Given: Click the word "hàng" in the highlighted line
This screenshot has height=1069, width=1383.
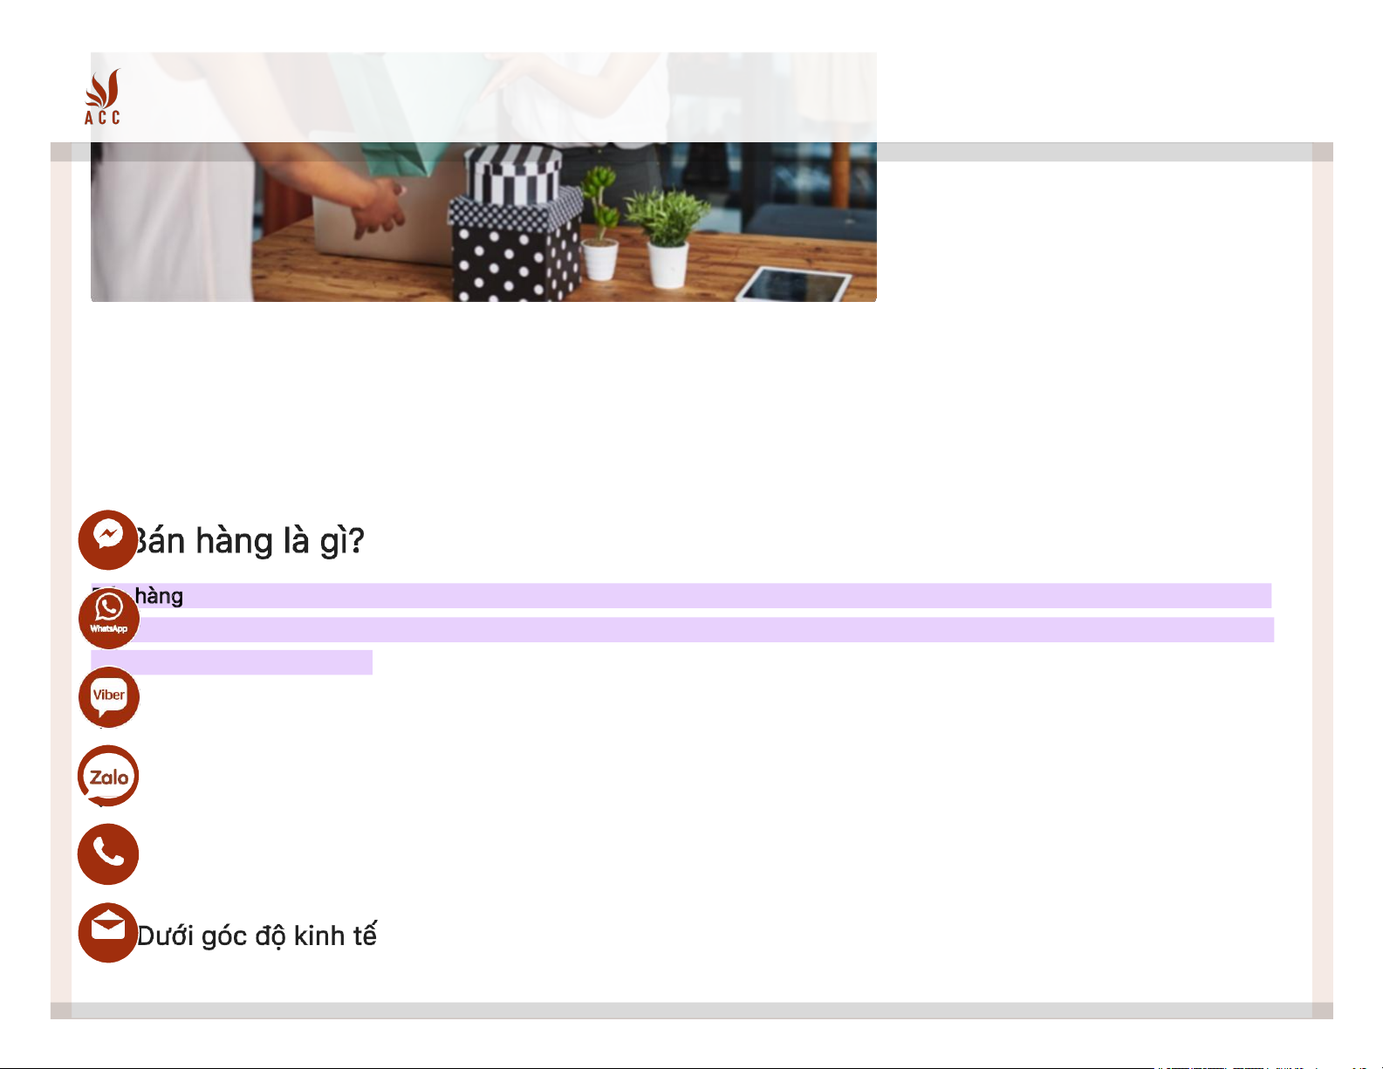Looking at the screenshot, I should point(159,596).
